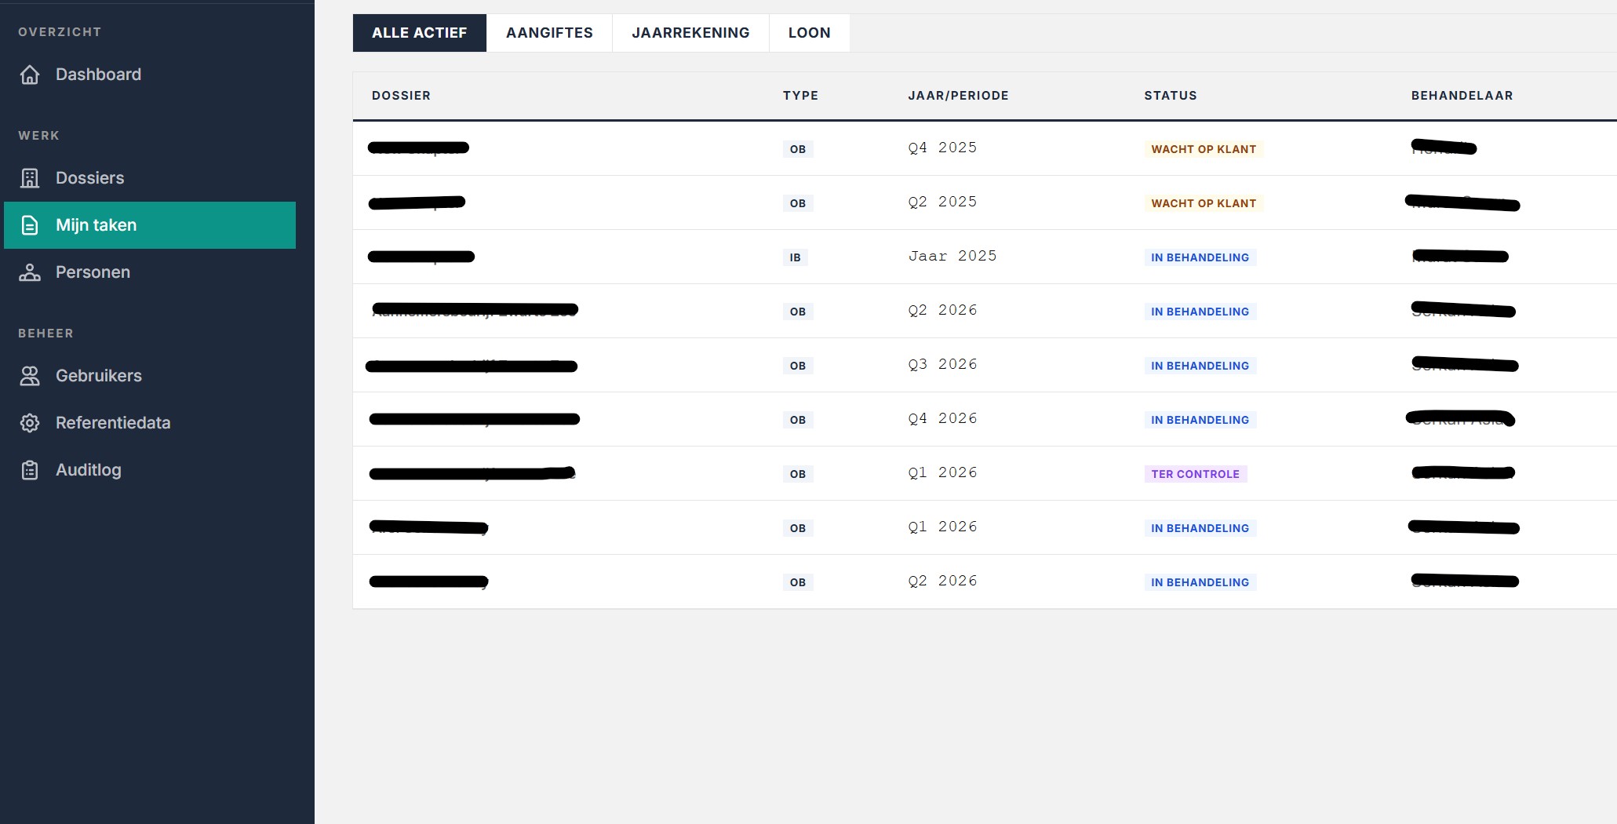Click the Q2 2025 period cell
The image size is (1617, 824).
pos(943,202)
